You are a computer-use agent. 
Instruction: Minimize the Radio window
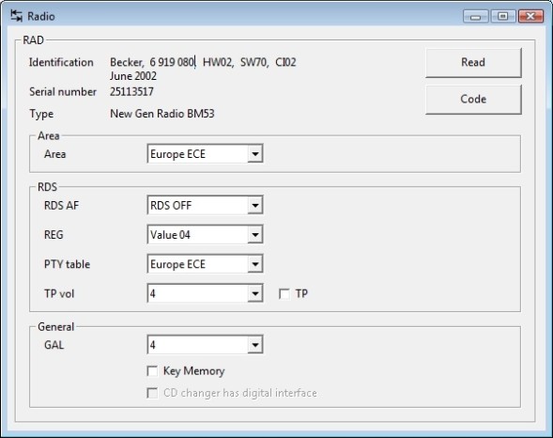point(475,16)
